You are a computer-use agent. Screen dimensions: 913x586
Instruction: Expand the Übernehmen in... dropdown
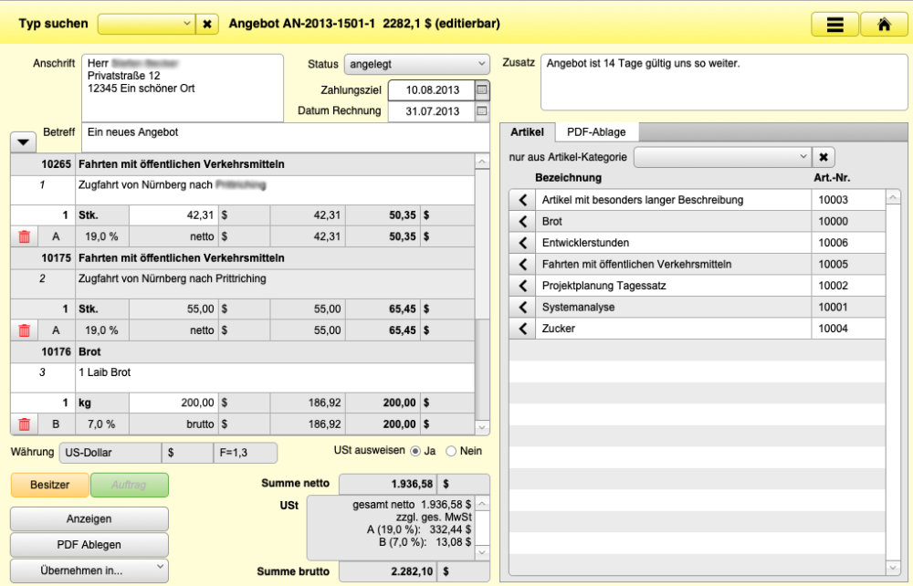89,570
